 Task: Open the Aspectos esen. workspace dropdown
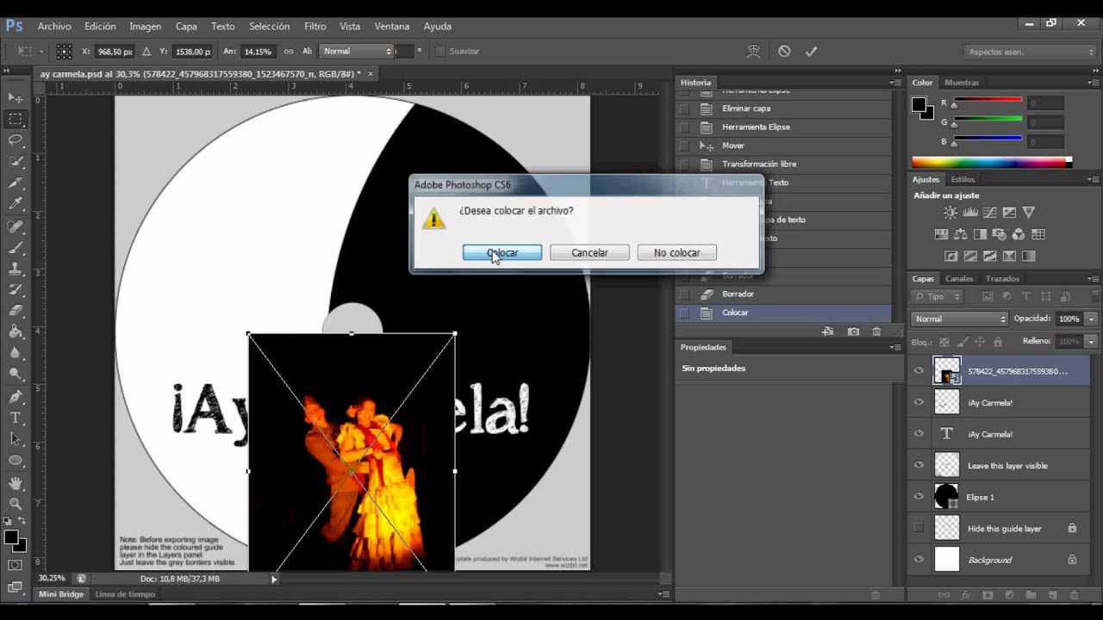pyautogui.click(x=1031, y=52)
